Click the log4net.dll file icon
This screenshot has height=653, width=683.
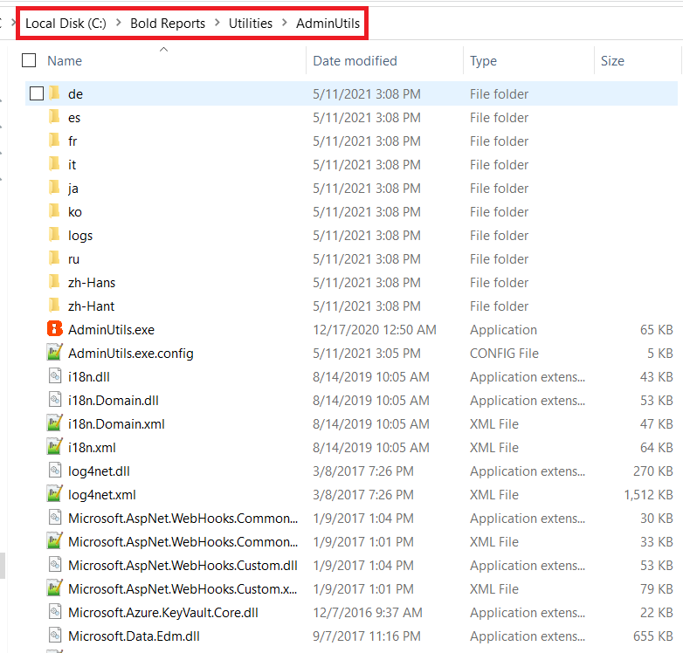tap(55, 470)
